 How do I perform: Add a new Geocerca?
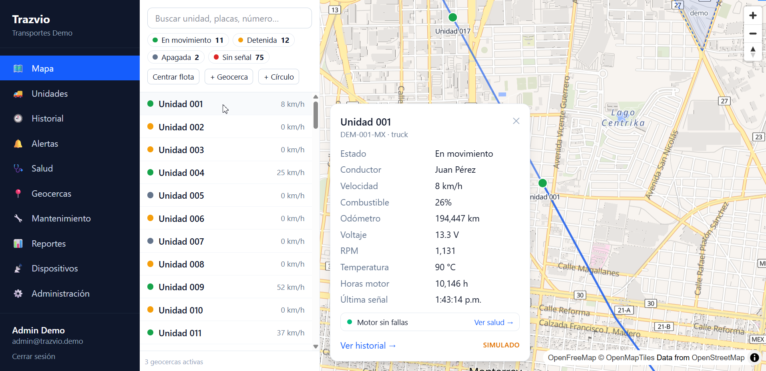point(229,77)
